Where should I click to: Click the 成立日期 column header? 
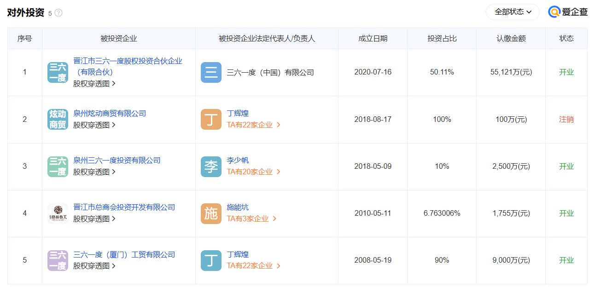coord(373,39)
